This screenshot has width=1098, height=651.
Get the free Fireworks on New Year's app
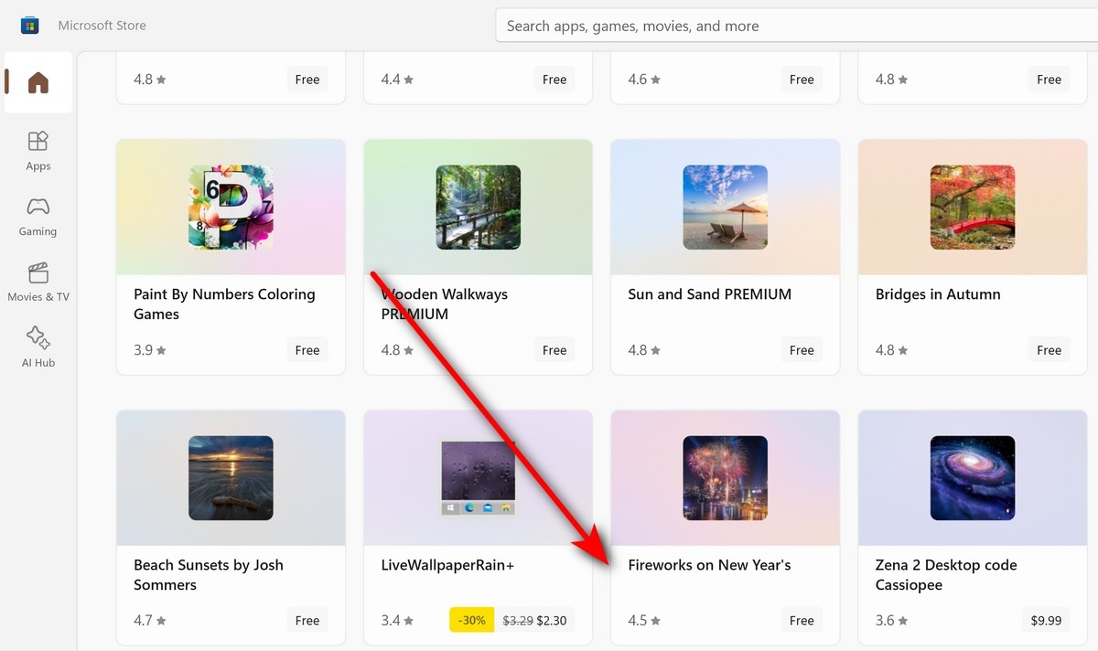pyautogui.click(x=801, y=620)
